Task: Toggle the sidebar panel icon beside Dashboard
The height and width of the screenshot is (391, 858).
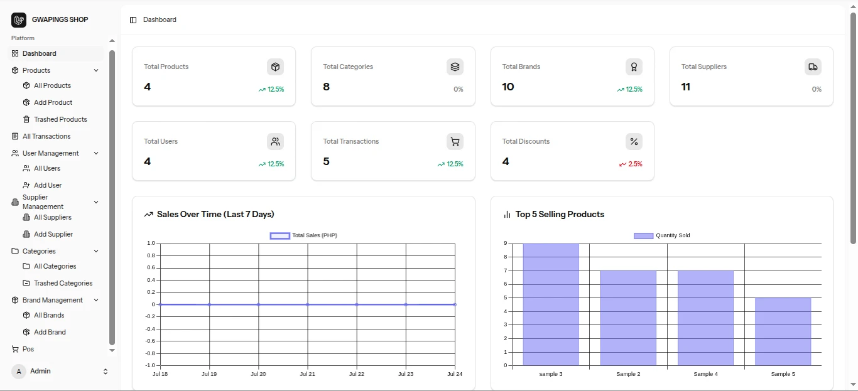Action: point(133,20)
